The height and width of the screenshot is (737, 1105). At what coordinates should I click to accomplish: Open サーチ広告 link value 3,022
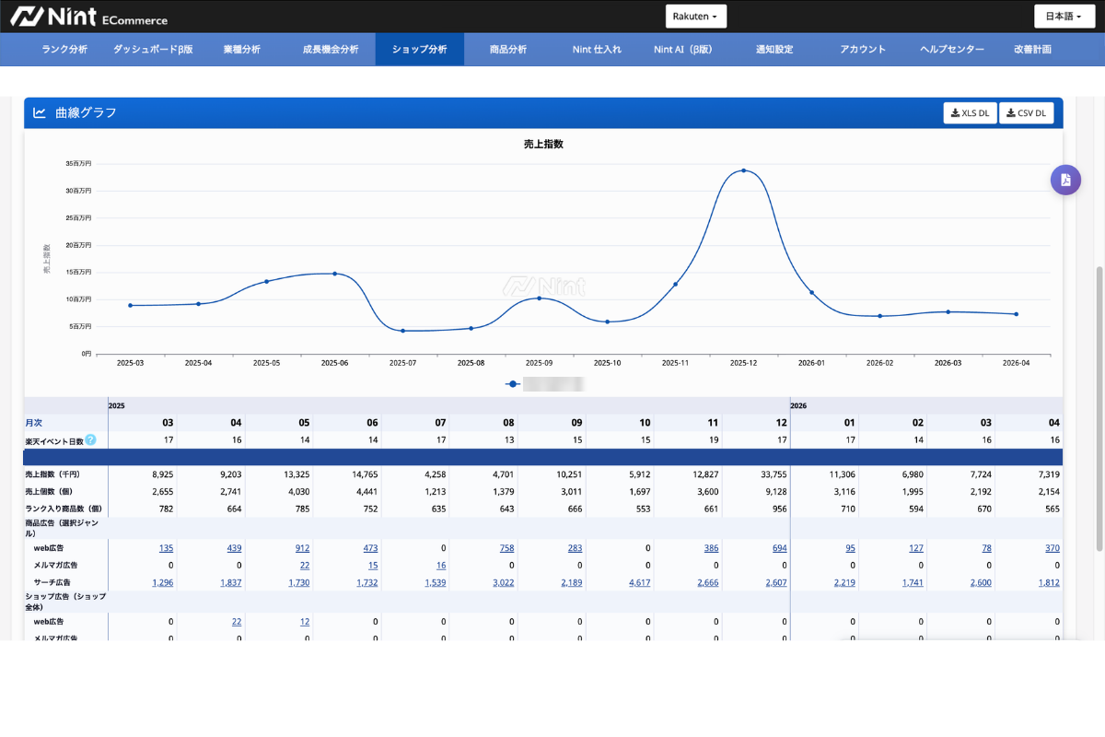503,582
